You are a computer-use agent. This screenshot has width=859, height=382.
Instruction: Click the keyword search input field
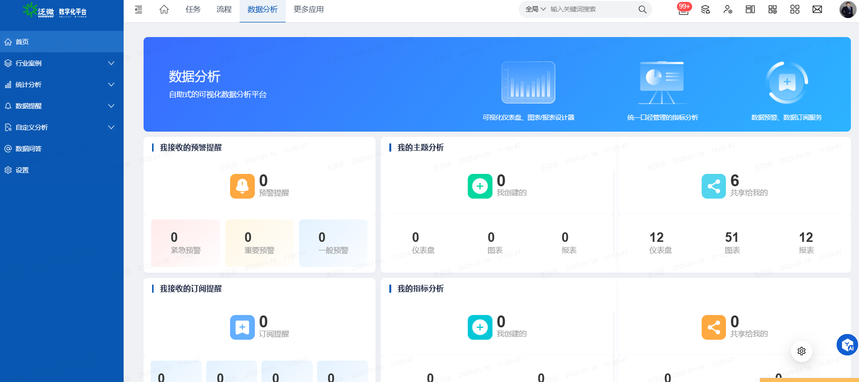click(592, 10)
